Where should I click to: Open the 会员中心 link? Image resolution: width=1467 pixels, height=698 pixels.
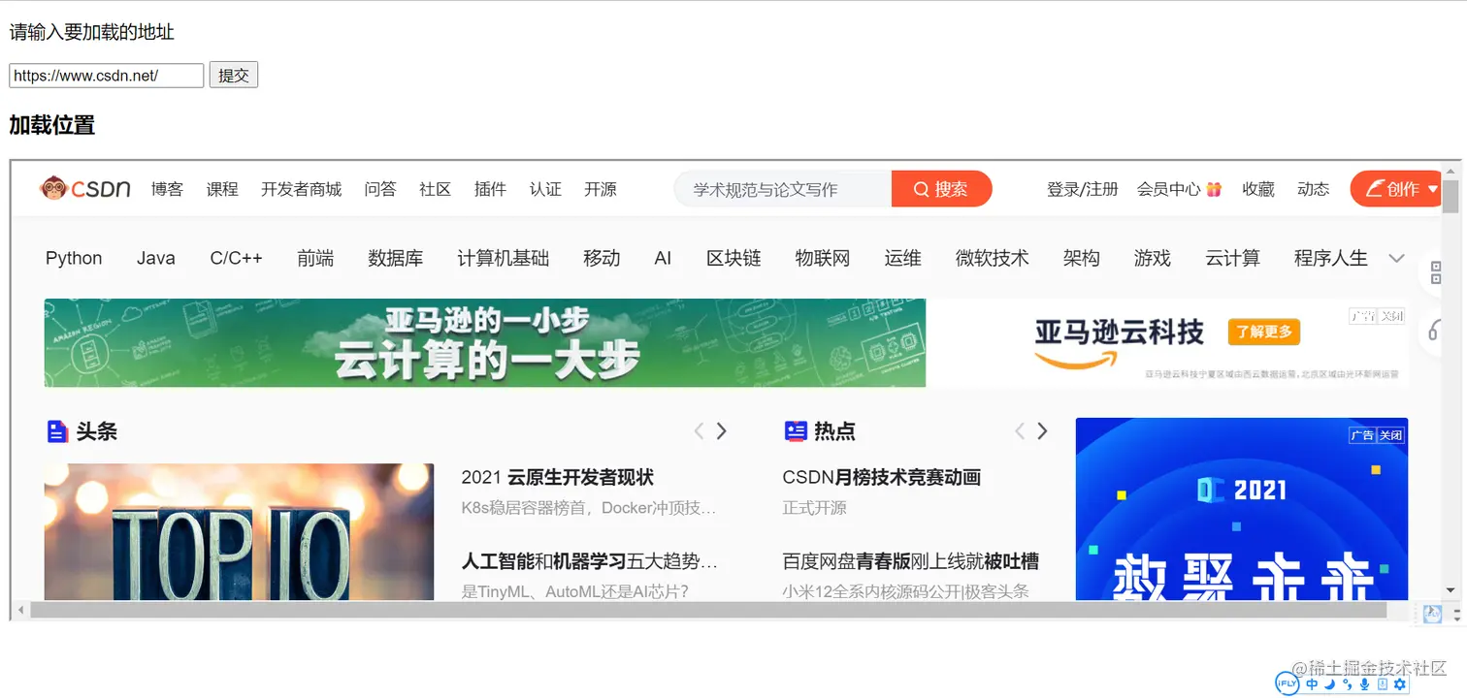pos(1169,189)
